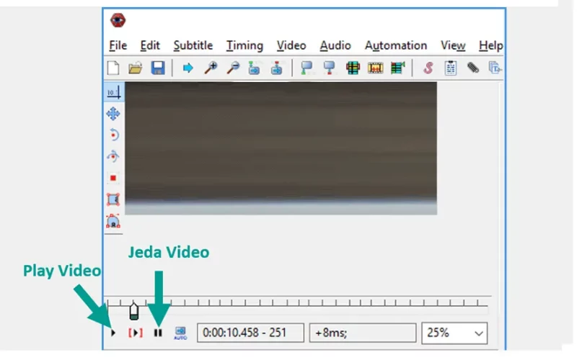
Task: Select the rectangle Clip tool
Action: (113, 199)
